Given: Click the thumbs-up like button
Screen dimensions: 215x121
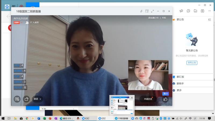Looking at the screenshot, I should coord(165,99).
